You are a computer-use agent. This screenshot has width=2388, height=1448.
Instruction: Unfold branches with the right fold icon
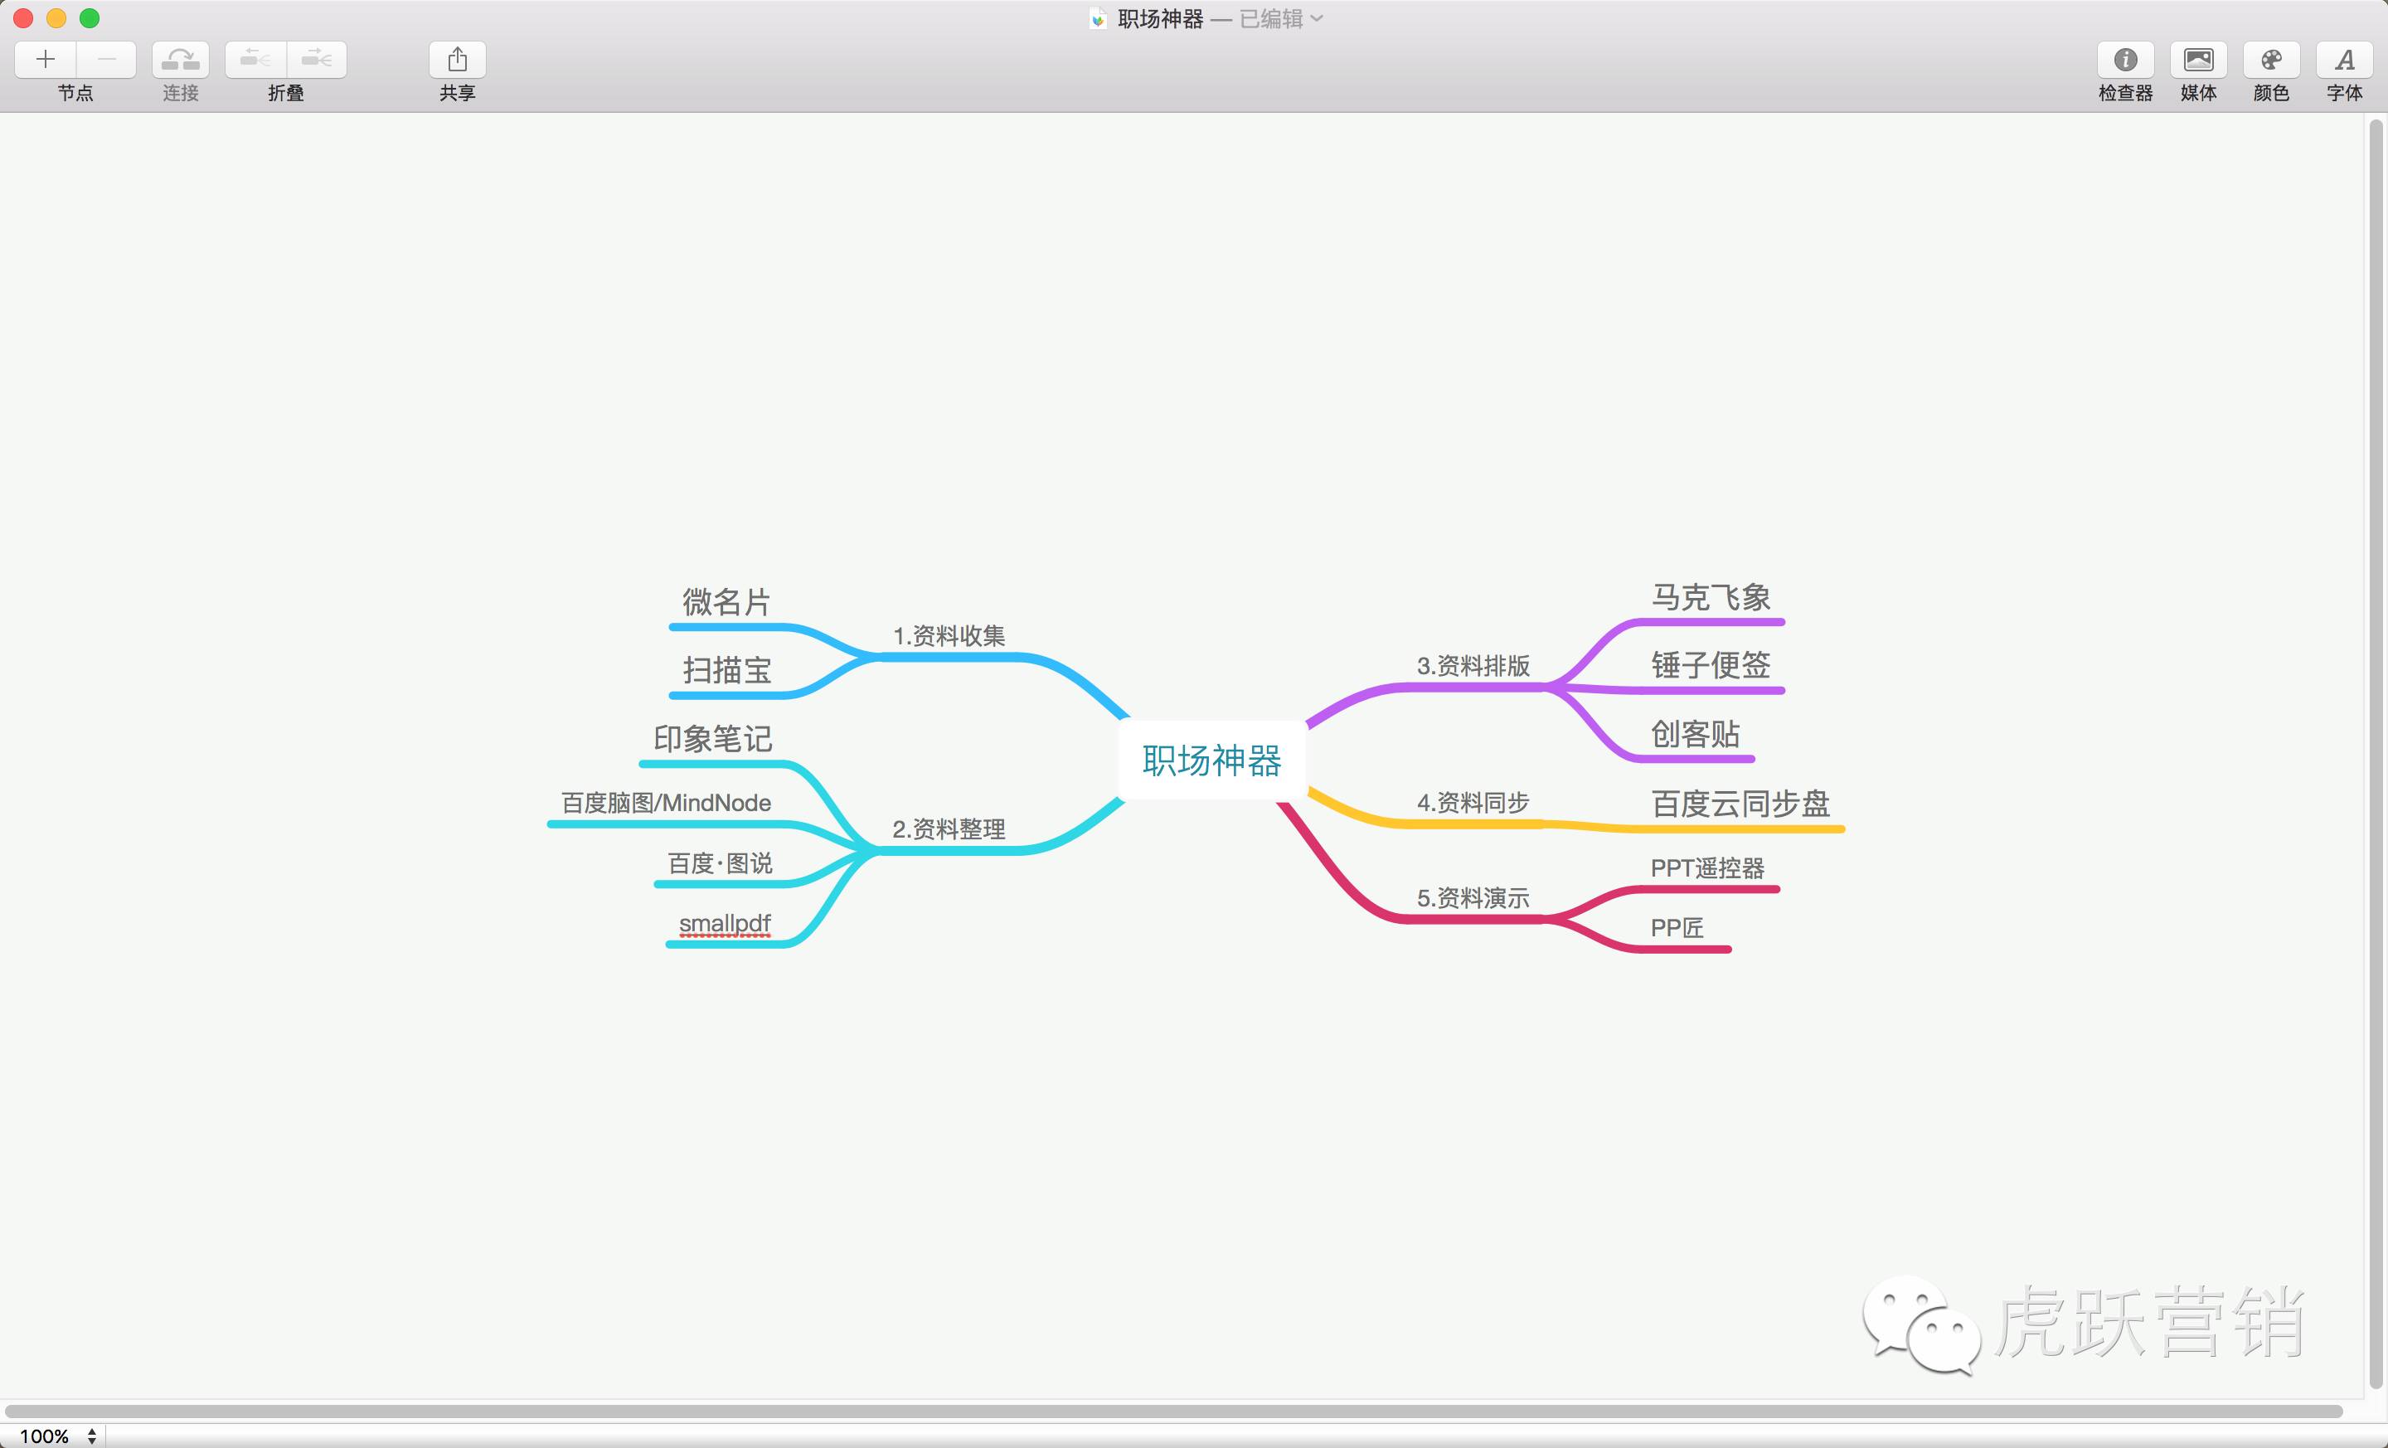(x=317, y=59)
